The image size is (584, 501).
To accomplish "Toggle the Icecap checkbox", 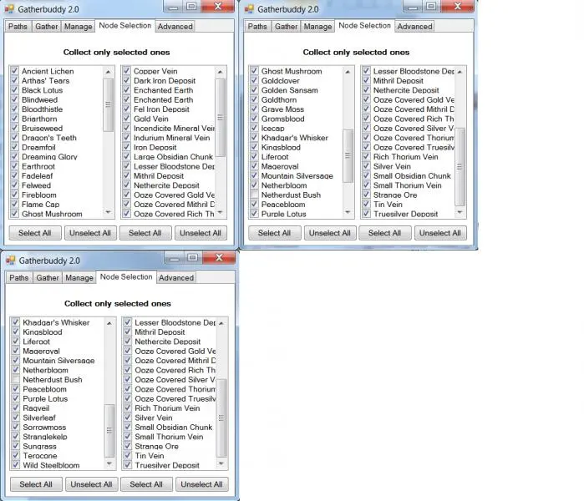I will (254, 128).
